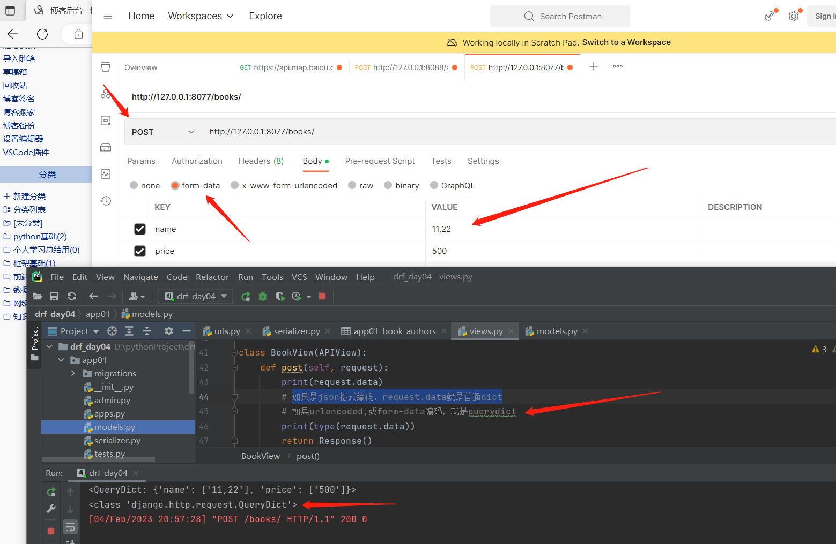
Task: Open POST method dropdown
Action: [x=163, y=132]
